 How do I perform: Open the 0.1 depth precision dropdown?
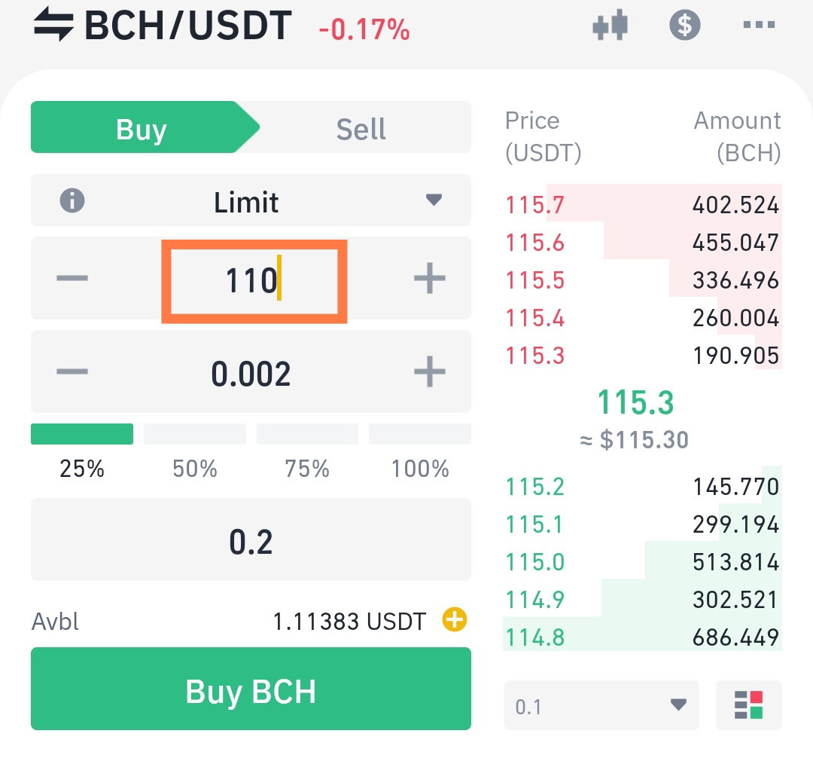[x=601, y=705]
